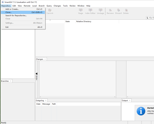Choose Add or Create... menu entry
The width and height of the screenshot is (154, 124).
pos(23,9)
